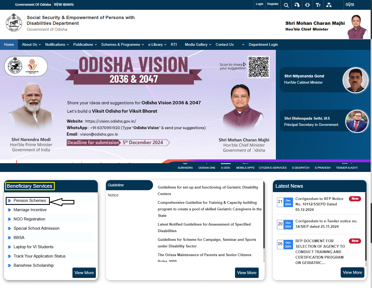The image size is (372, 288).
Task: Click the New badge on Corrigendum to RFP notice
Action: (355, 199)
